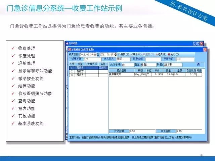This screenshot has width=215, height=161.
Task: Click the red 关闭 (Close) toolbar icon
Action: click(169, 54)
